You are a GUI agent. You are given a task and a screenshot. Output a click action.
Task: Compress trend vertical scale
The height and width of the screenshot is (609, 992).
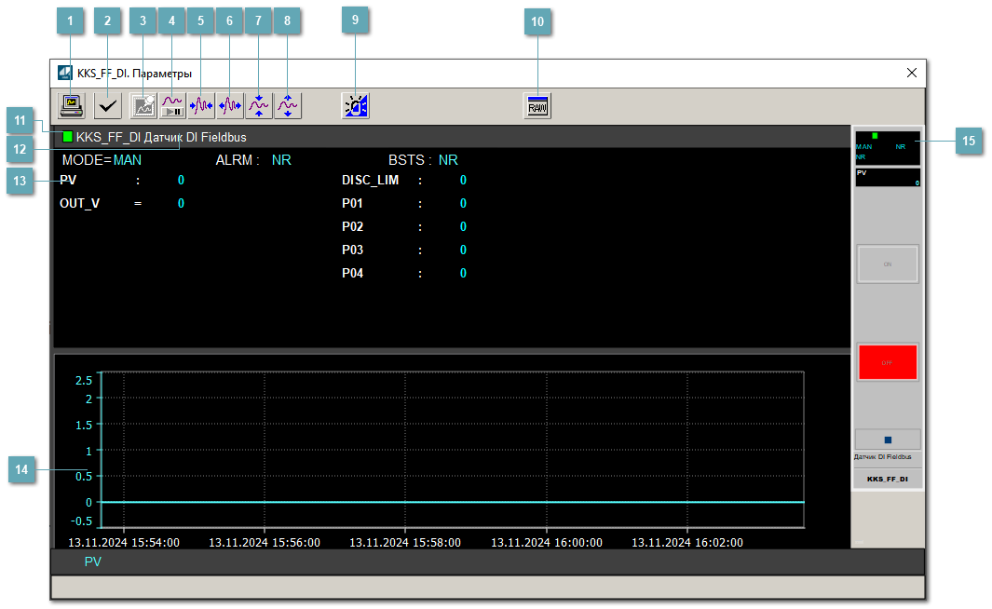coord(259,106)
